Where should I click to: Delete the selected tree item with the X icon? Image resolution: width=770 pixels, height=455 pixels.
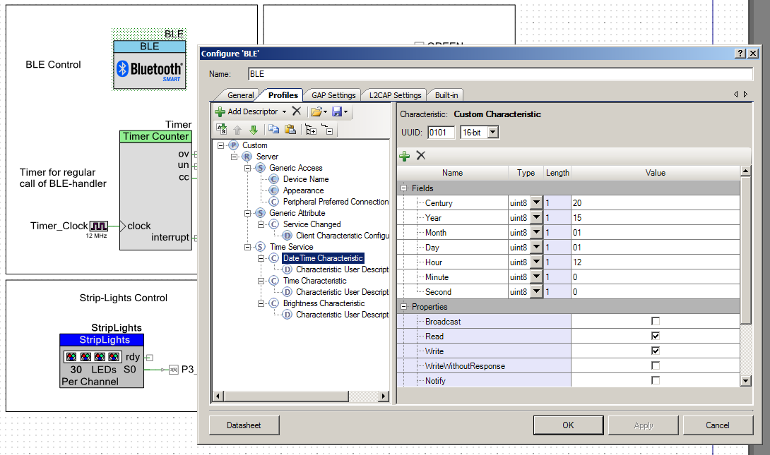pyautogui.click(x=296, y=111)
